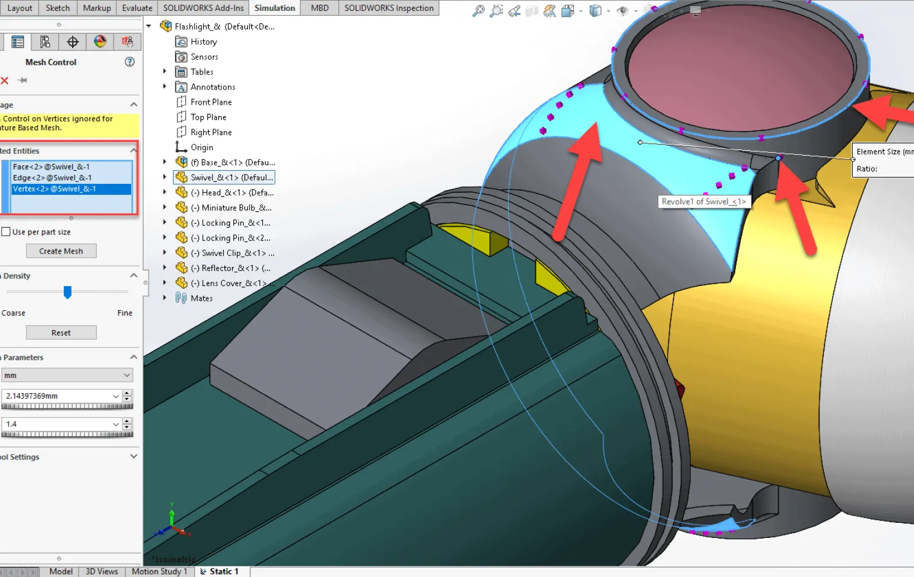Open the DisplayManager color ball tab
914x577 pixels.
click(x=100, y=41)
